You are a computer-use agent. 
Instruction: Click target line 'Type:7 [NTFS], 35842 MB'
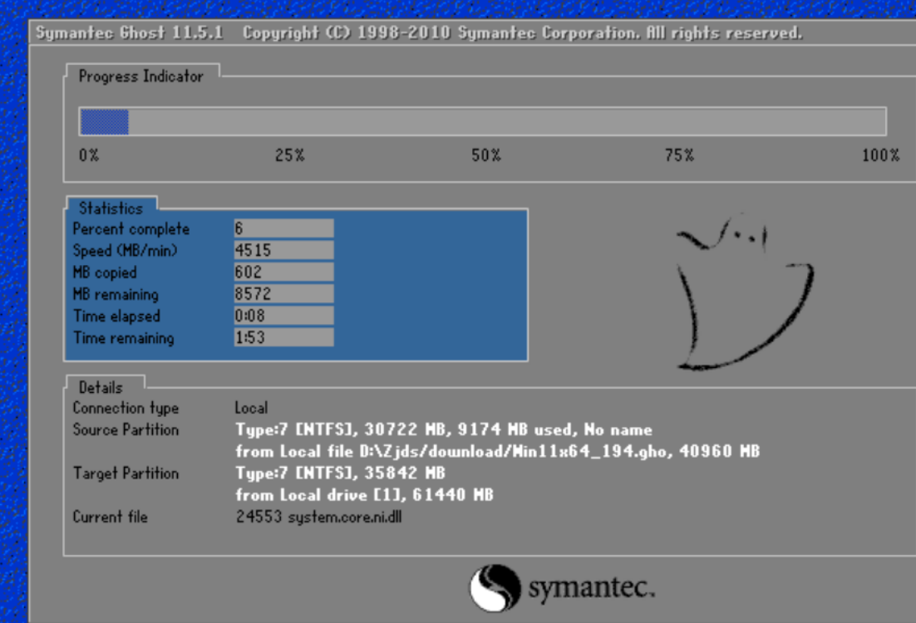click(x=340, y=473)
